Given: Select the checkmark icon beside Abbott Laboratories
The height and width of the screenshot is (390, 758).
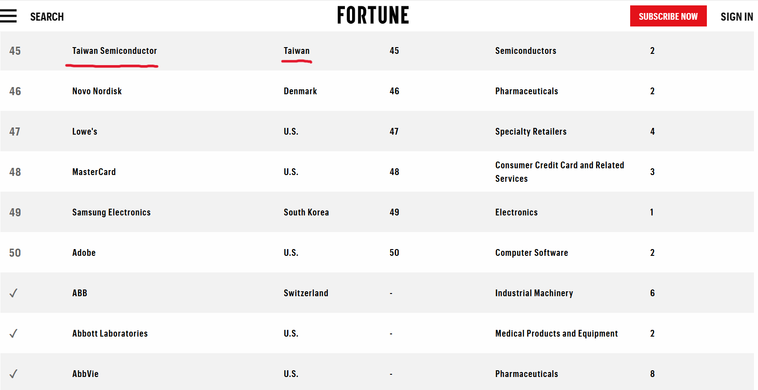Looking at the screenshot, I should pos(13,333).
